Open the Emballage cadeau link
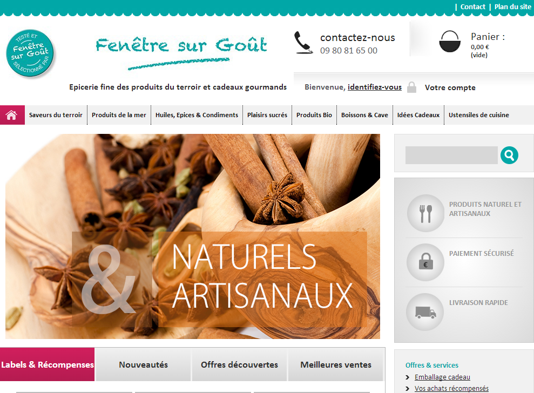The height and width of the screenshot is (393, 534). tap(442, 377)
